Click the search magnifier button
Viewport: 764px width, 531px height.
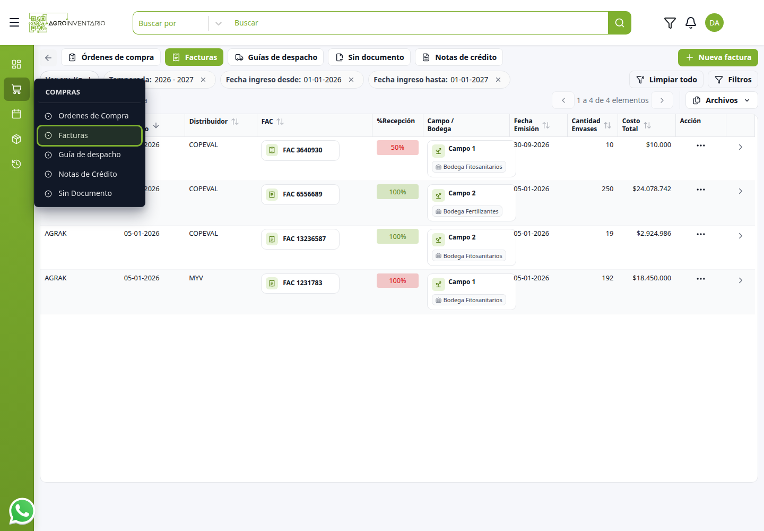pyautogui.click(x=619, y=23)
